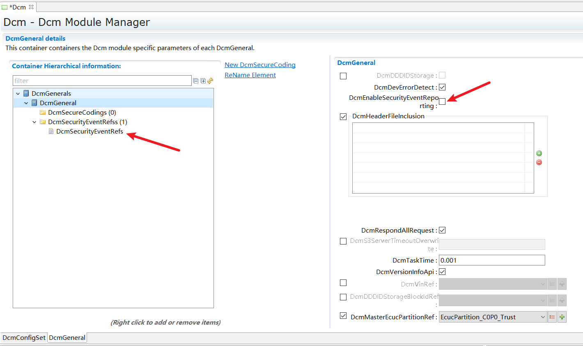Collapse the DcmGenerals tree node
583x346 pixels.
coord(18,94)
